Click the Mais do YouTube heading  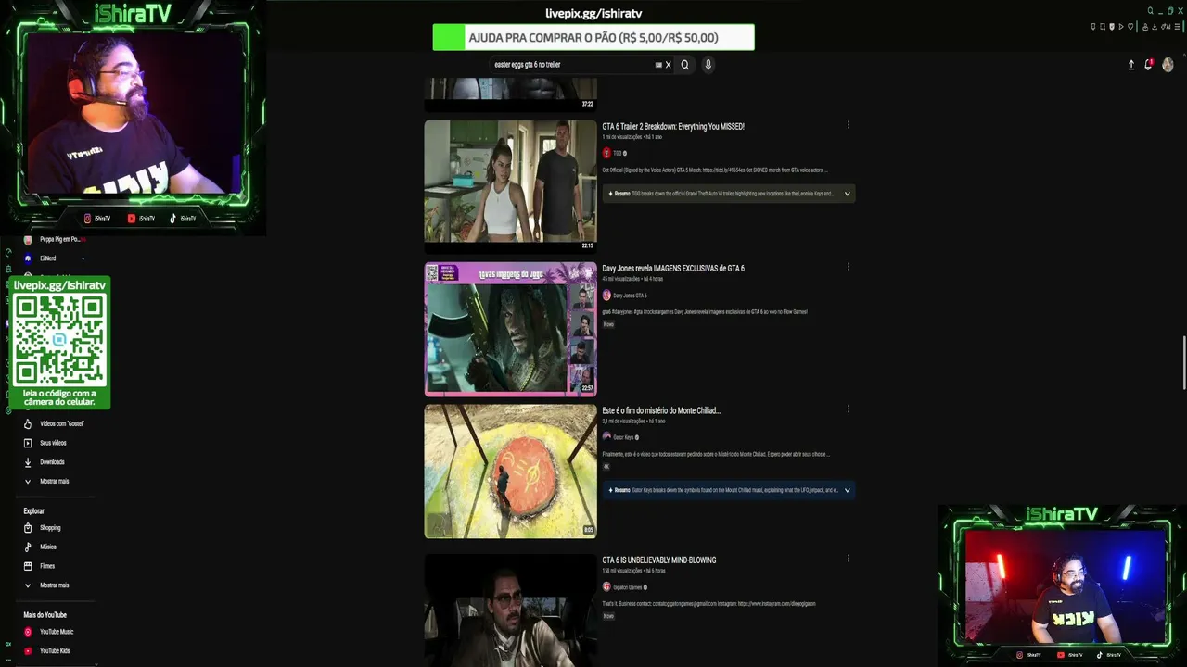(x=45, y=614)
